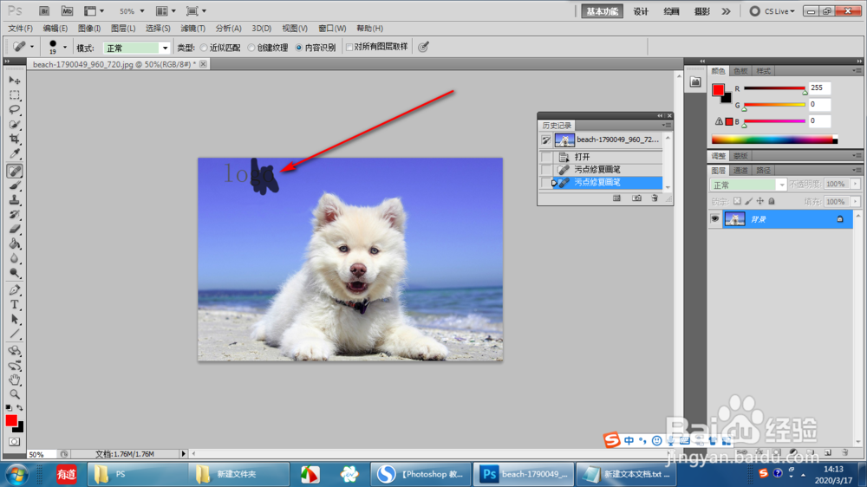Switch to 基本功能 workspace
867x487 pixels.
[602, 11]
